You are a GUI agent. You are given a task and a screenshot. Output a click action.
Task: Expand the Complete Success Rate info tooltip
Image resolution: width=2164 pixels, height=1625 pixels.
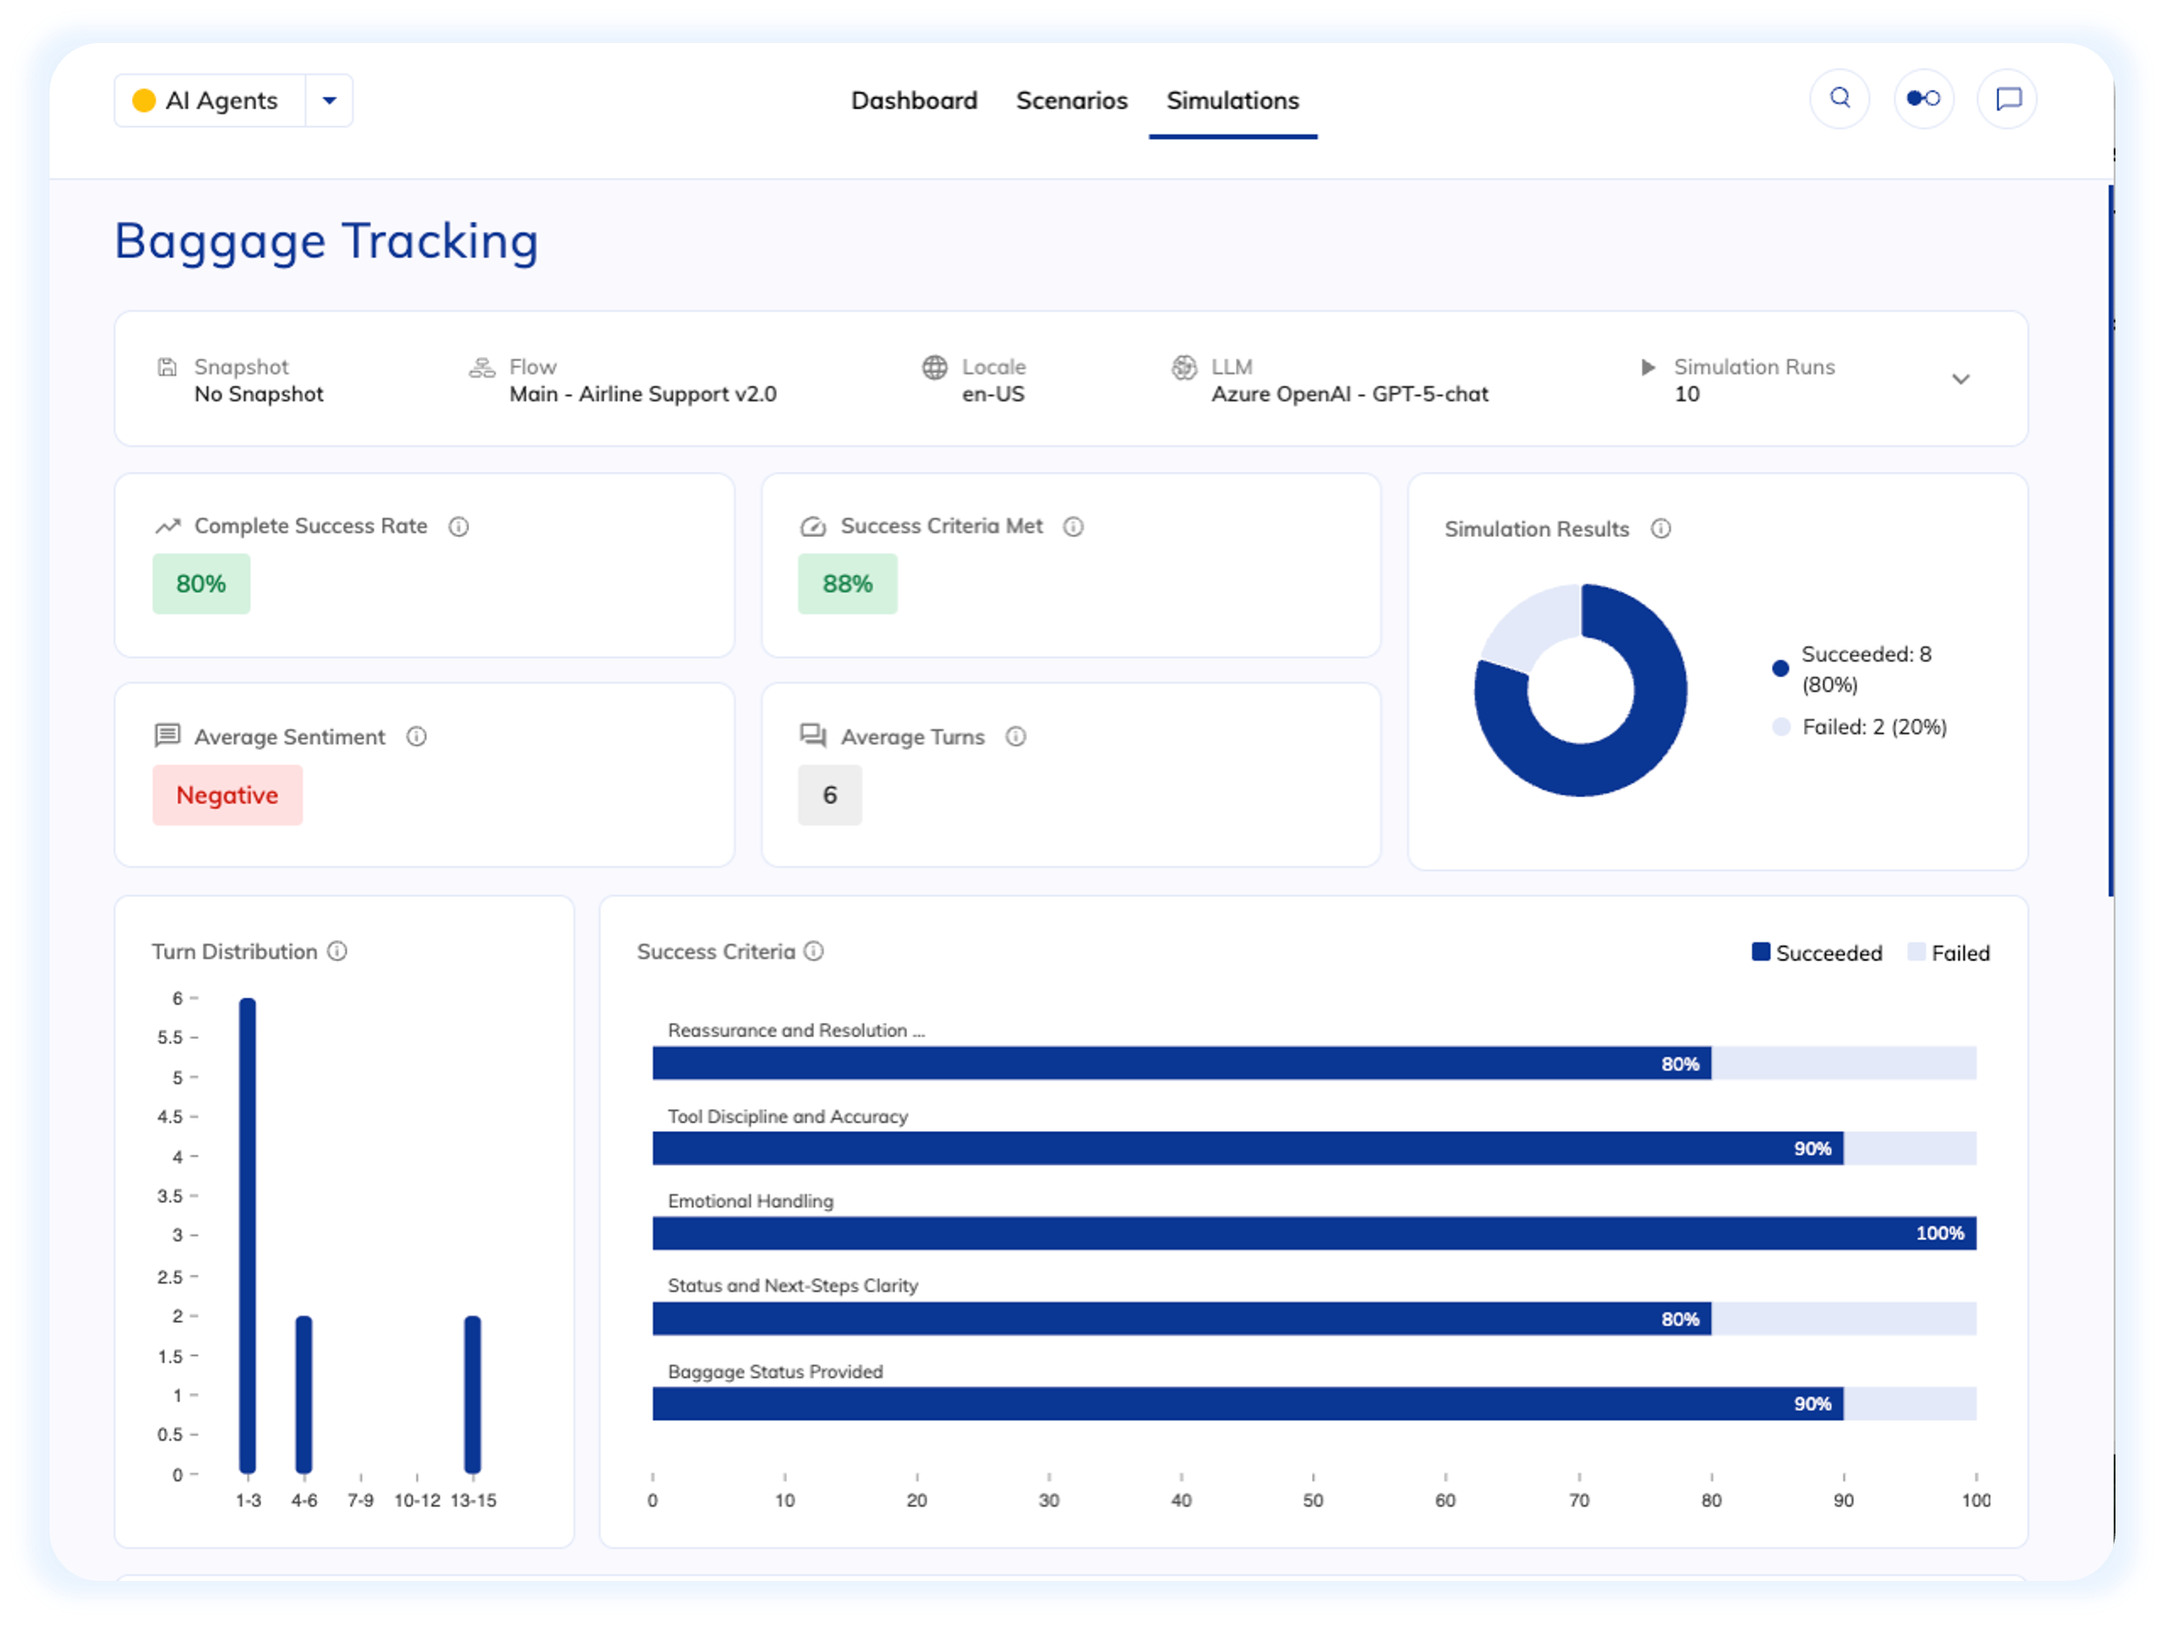459,526
